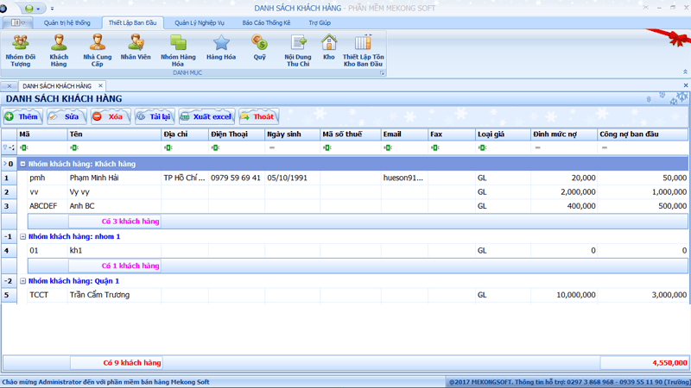Image resolution: width=691 pixels, height=388 pixels.
Task: Open Thiết Lập Tồn Kho Ban Đầu icon
Action: pyautogui.click(x=363, y=51)
